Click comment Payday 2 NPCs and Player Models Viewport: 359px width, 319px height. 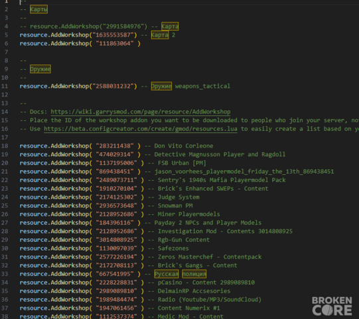pos(208,223)
